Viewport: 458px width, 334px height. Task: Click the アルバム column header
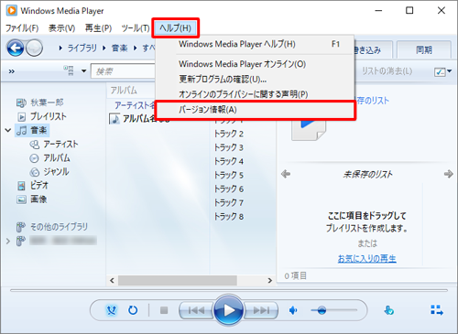124,91
